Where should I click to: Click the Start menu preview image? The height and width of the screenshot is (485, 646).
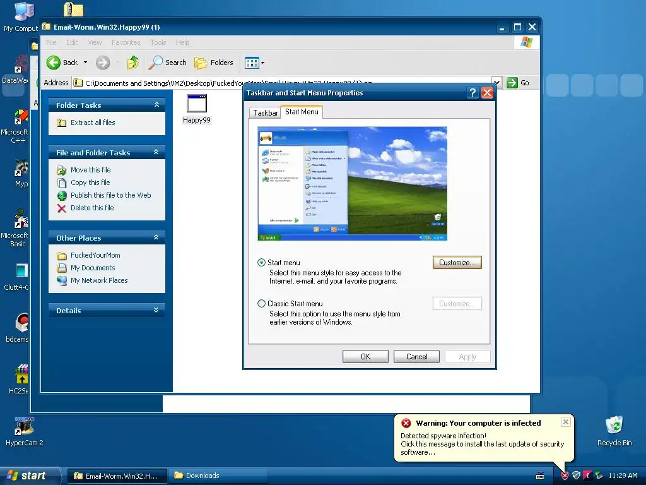352,184
